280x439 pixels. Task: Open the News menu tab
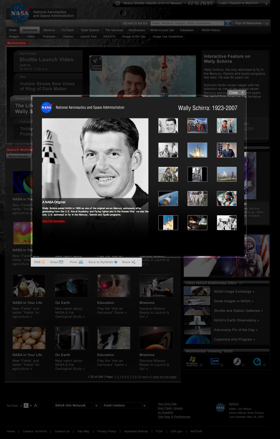tap(13, 30)
